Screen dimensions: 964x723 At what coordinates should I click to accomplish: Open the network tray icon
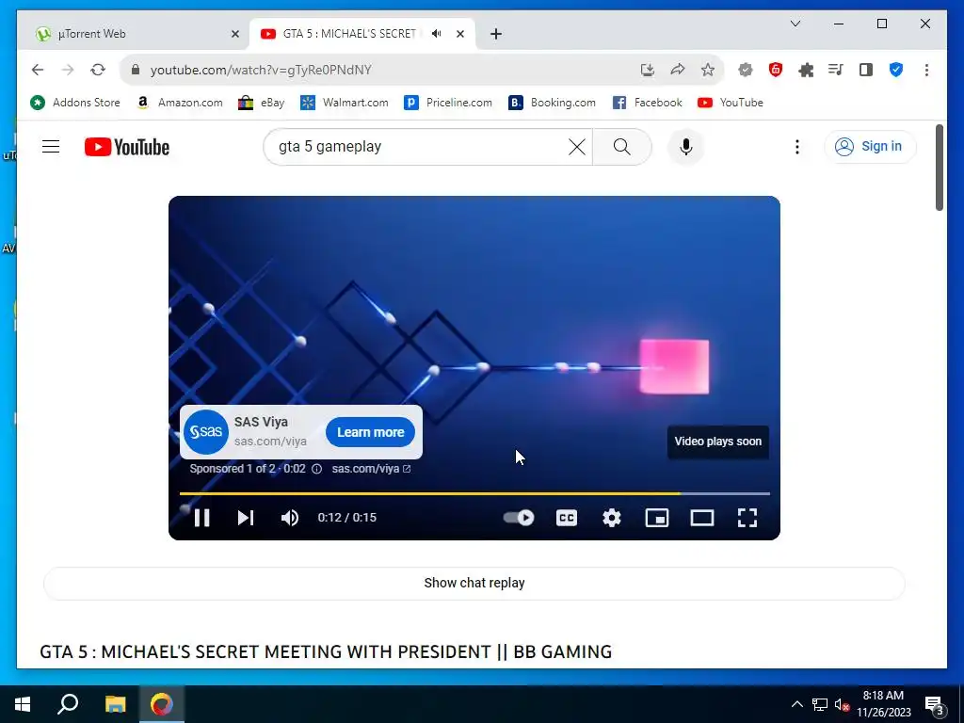pyautogui.click(x=820, y=704)
